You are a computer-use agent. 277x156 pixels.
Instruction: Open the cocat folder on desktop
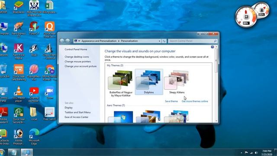click(x=34, y=114)
